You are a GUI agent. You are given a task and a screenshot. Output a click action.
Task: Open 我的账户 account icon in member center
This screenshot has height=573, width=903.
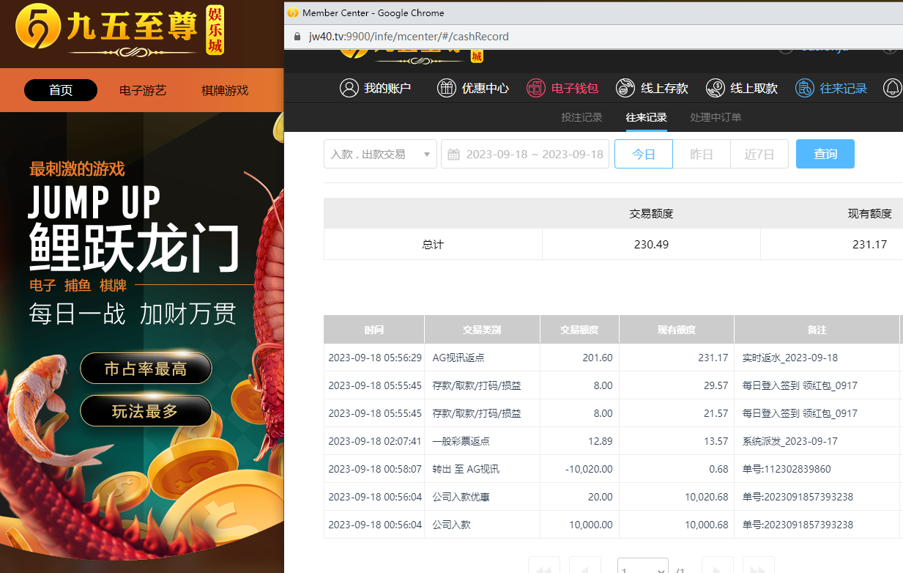[349, 88]
